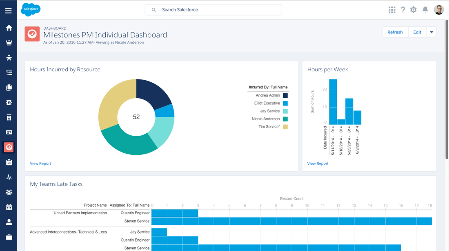Open the pulse Feed icon in sidebar

[9, 177]
